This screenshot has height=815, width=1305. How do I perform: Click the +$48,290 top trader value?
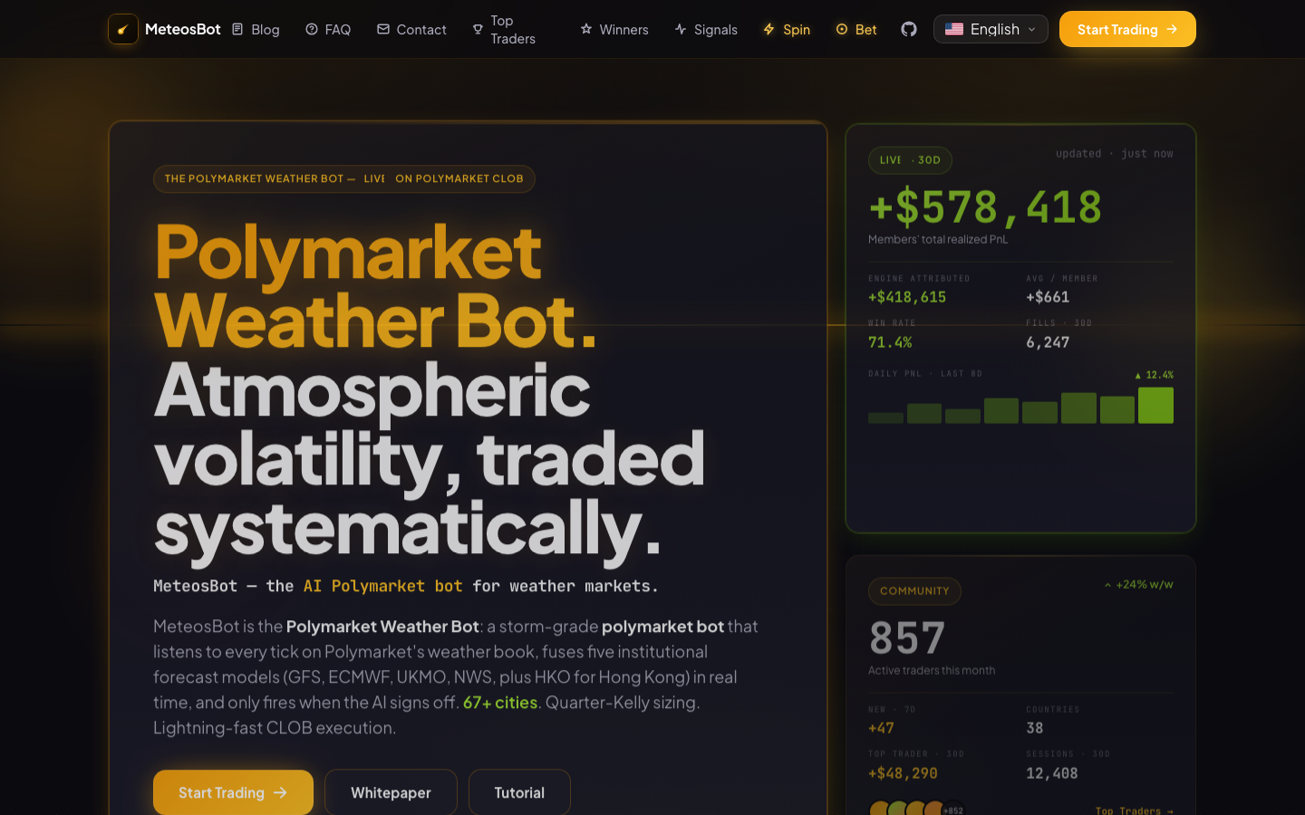tap(903, 773)
